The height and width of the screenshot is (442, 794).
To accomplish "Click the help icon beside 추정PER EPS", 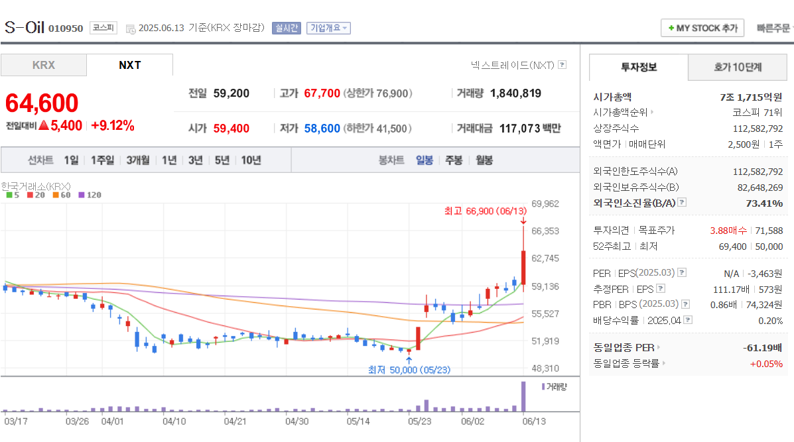I will (660, 288).
